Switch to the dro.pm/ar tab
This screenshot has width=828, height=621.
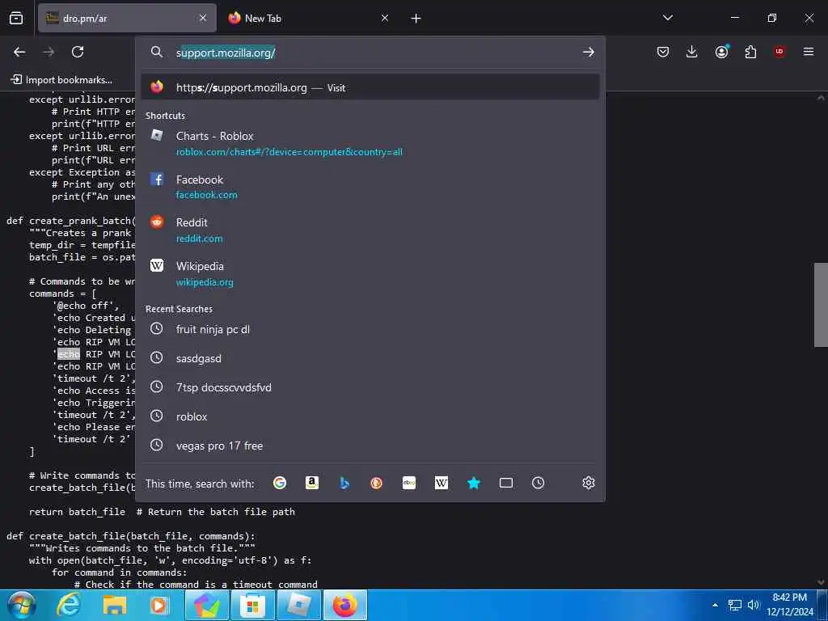coord(127,18)
